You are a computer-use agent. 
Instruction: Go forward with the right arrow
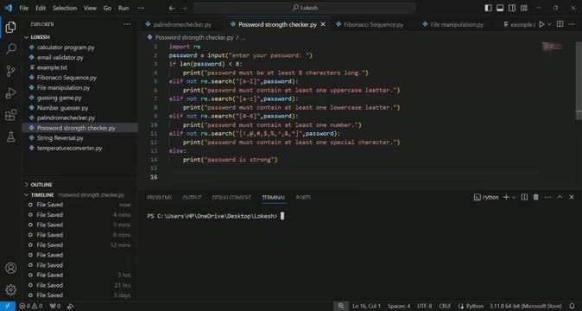click(183, 8)
